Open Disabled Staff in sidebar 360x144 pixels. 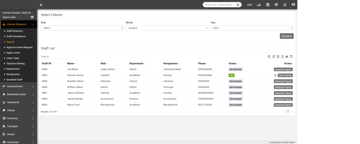[14, 80]
